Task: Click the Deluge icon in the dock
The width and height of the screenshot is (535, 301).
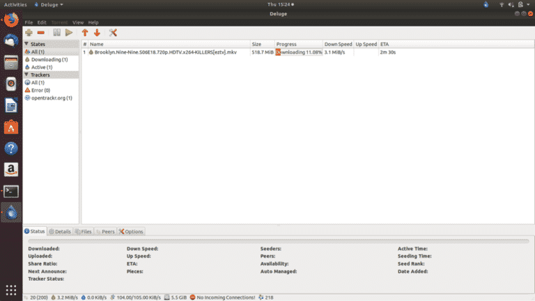Action: point(11,213)
